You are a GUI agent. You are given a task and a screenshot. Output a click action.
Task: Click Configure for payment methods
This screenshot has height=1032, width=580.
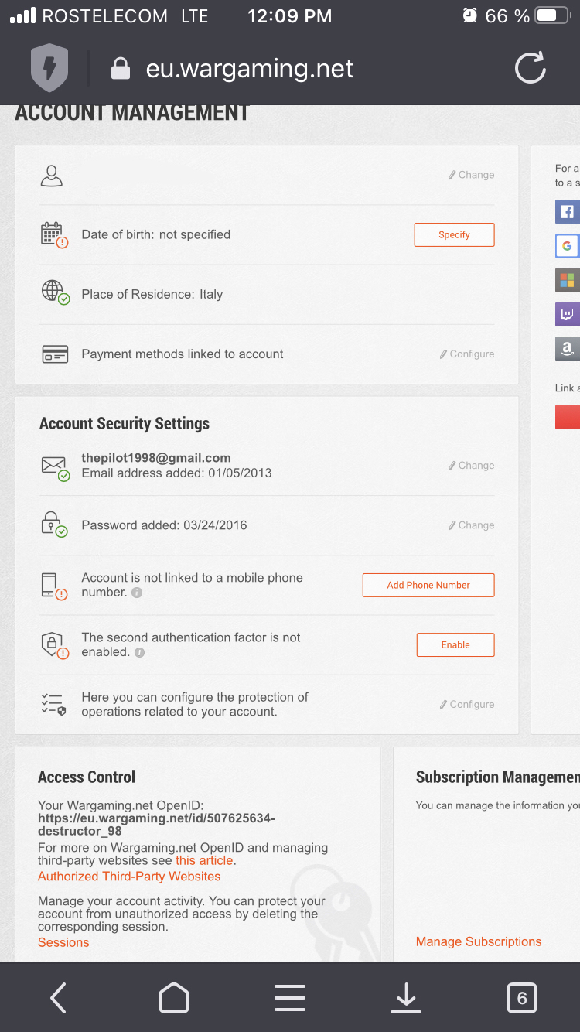(467, 354)
